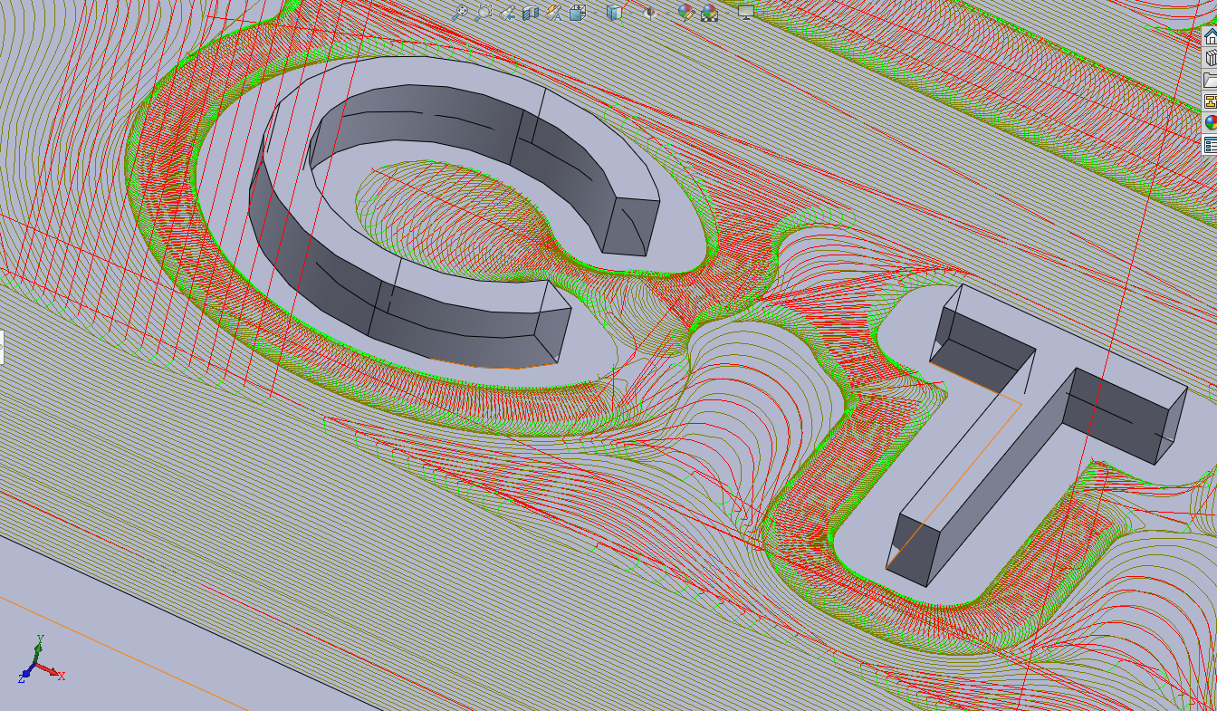Click the Zoom to Fit icon
Screen dimensions: 1217x711
click(460, 12)
